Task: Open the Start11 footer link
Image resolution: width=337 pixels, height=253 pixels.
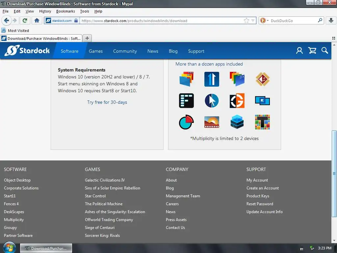Action: pyautogui.click(x=10, y=196)
